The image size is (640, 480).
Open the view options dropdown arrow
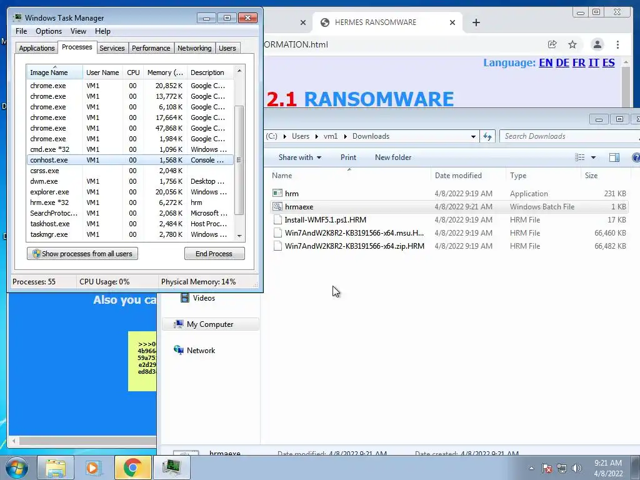pos(593,157)
